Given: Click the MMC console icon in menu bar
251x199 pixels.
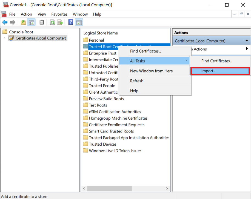Looking at the screenshot, I should click(4, 14).
